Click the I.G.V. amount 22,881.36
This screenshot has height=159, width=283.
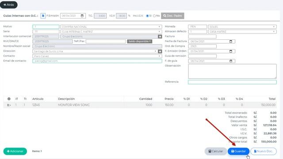coord(270,133)
